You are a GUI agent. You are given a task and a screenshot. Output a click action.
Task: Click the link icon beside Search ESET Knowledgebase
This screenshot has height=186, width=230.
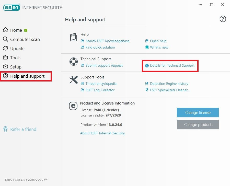coord(83,41)
